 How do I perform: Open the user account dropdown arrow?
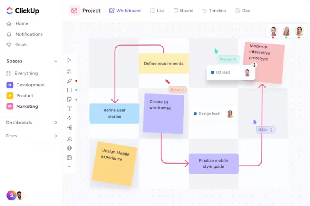tap(26, 195)
